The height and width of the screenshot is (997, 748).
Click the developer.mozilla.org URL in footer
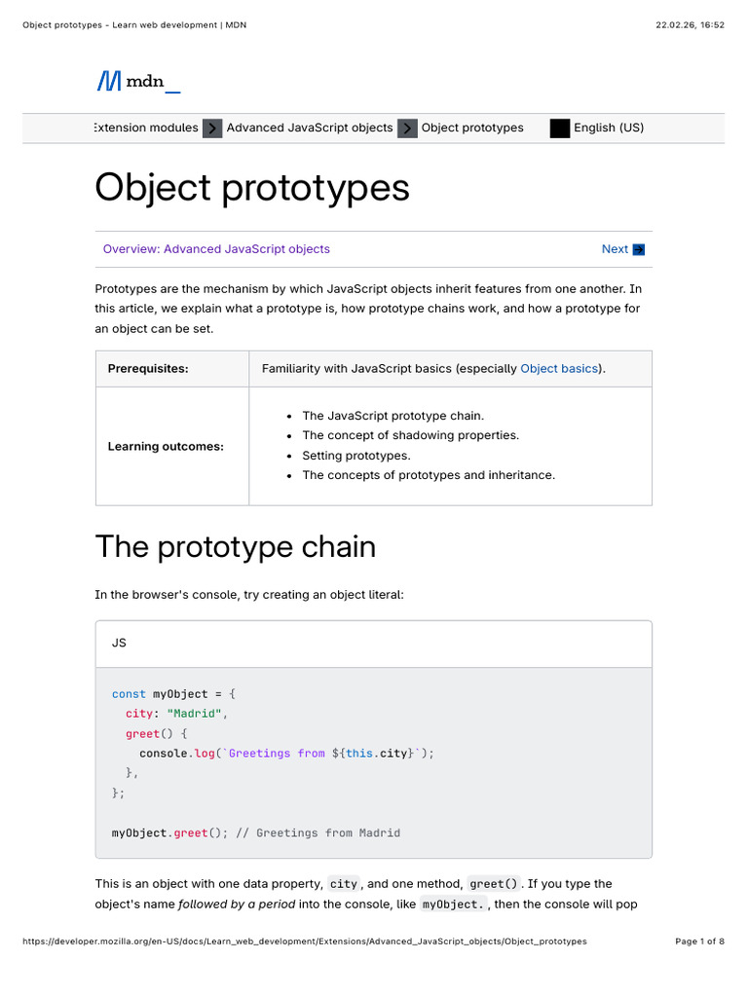click(x=304, y=942)
